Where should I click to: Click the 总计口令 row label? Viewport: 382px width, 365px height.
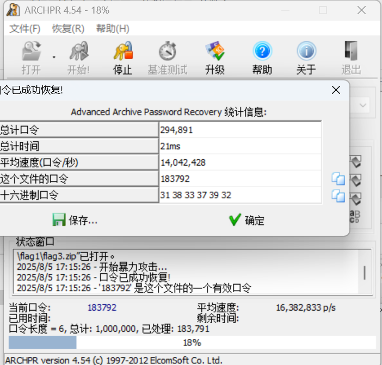click(x=79, y=130)
